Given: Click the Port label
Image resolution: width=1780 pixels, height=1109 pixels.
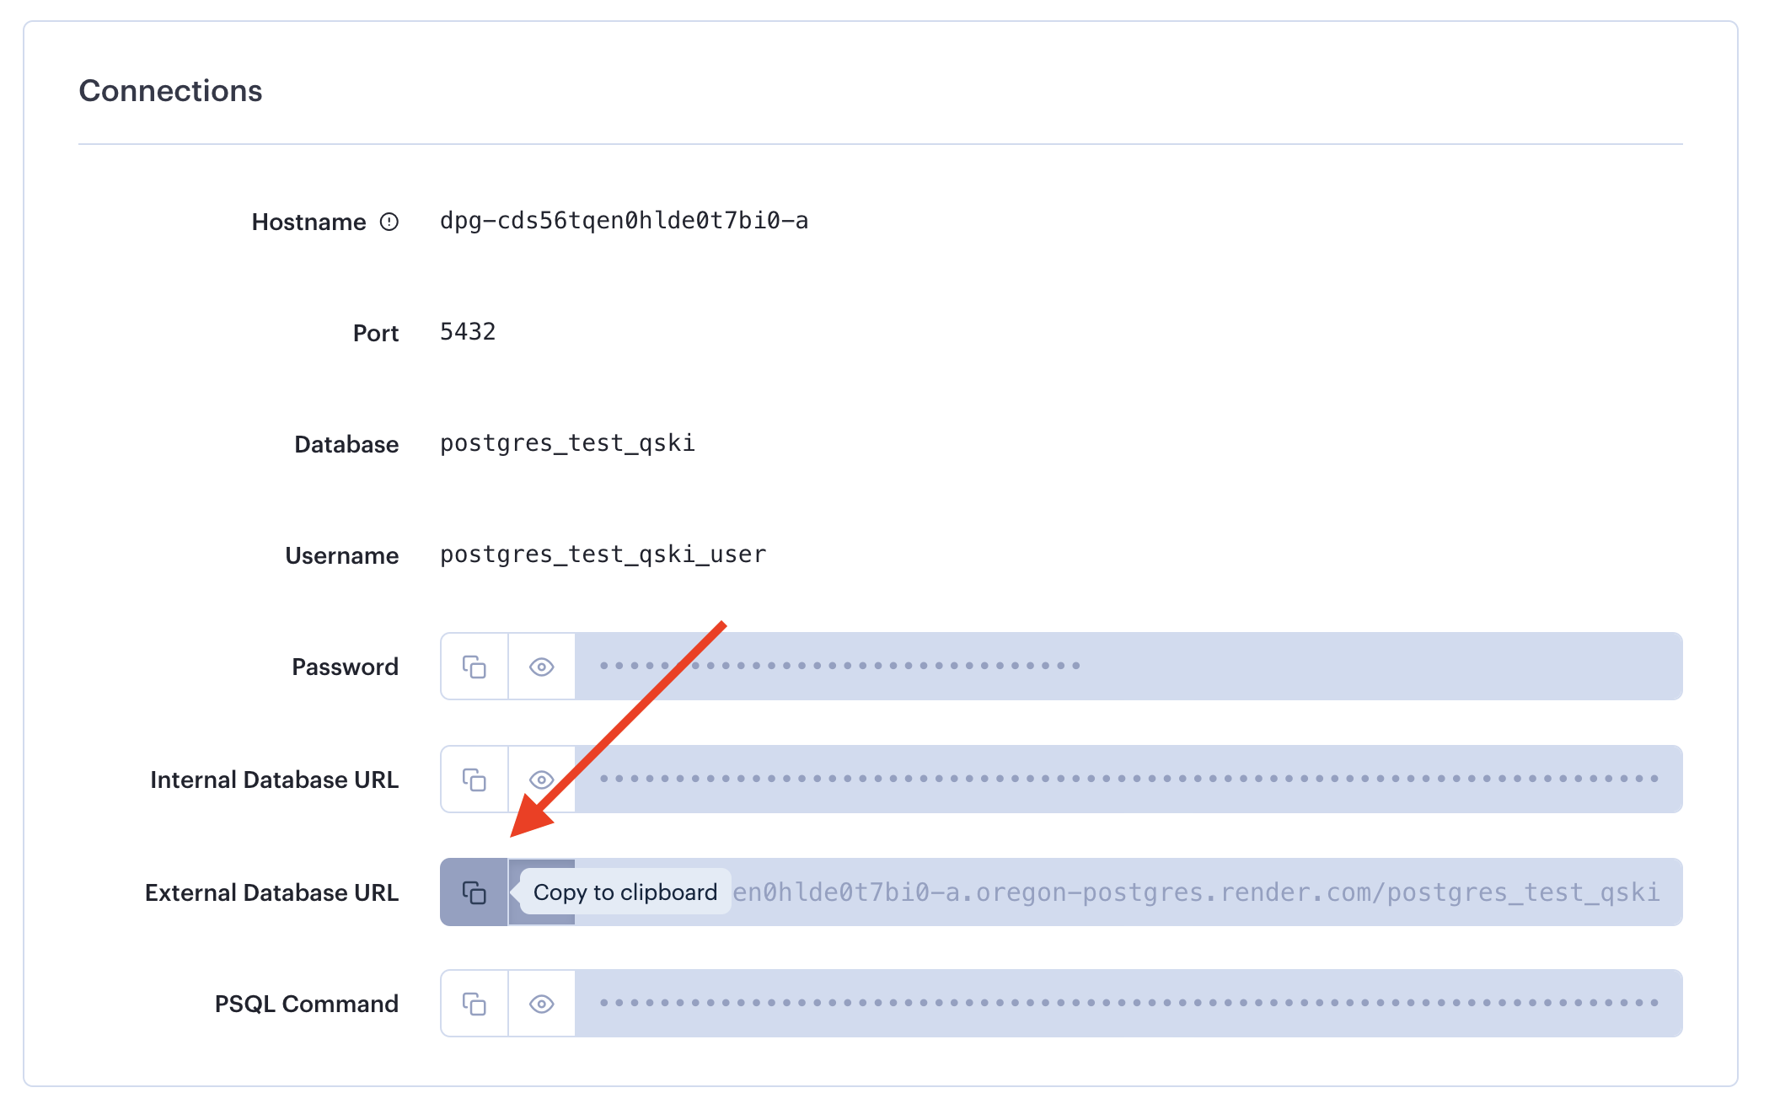Looking at the screenshot, I should (x=376, y=333).
